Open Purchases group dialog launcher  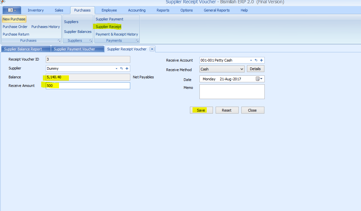[59, 41]
